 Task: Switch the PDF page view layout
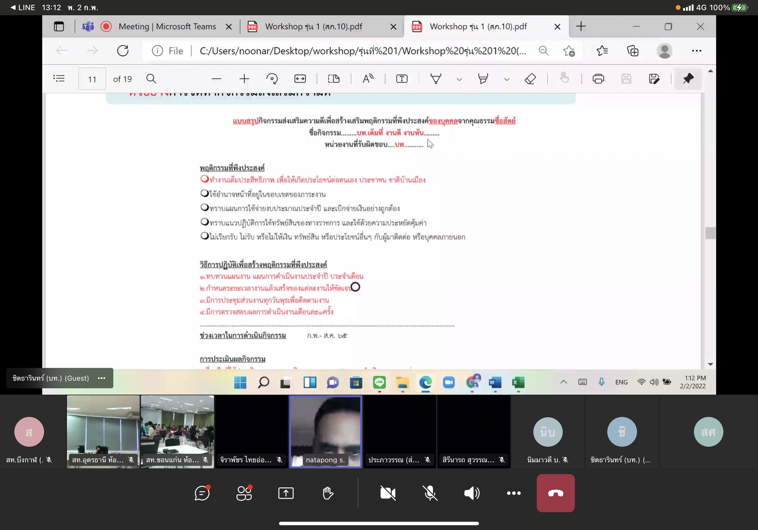tap(333, 79)
